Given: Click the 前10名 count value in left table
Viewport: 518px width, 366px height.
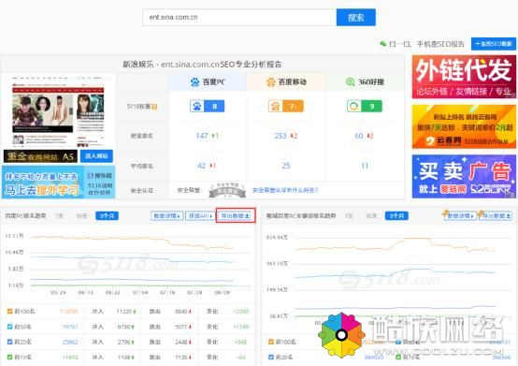Looking at the screenshot, I should 70,357.
